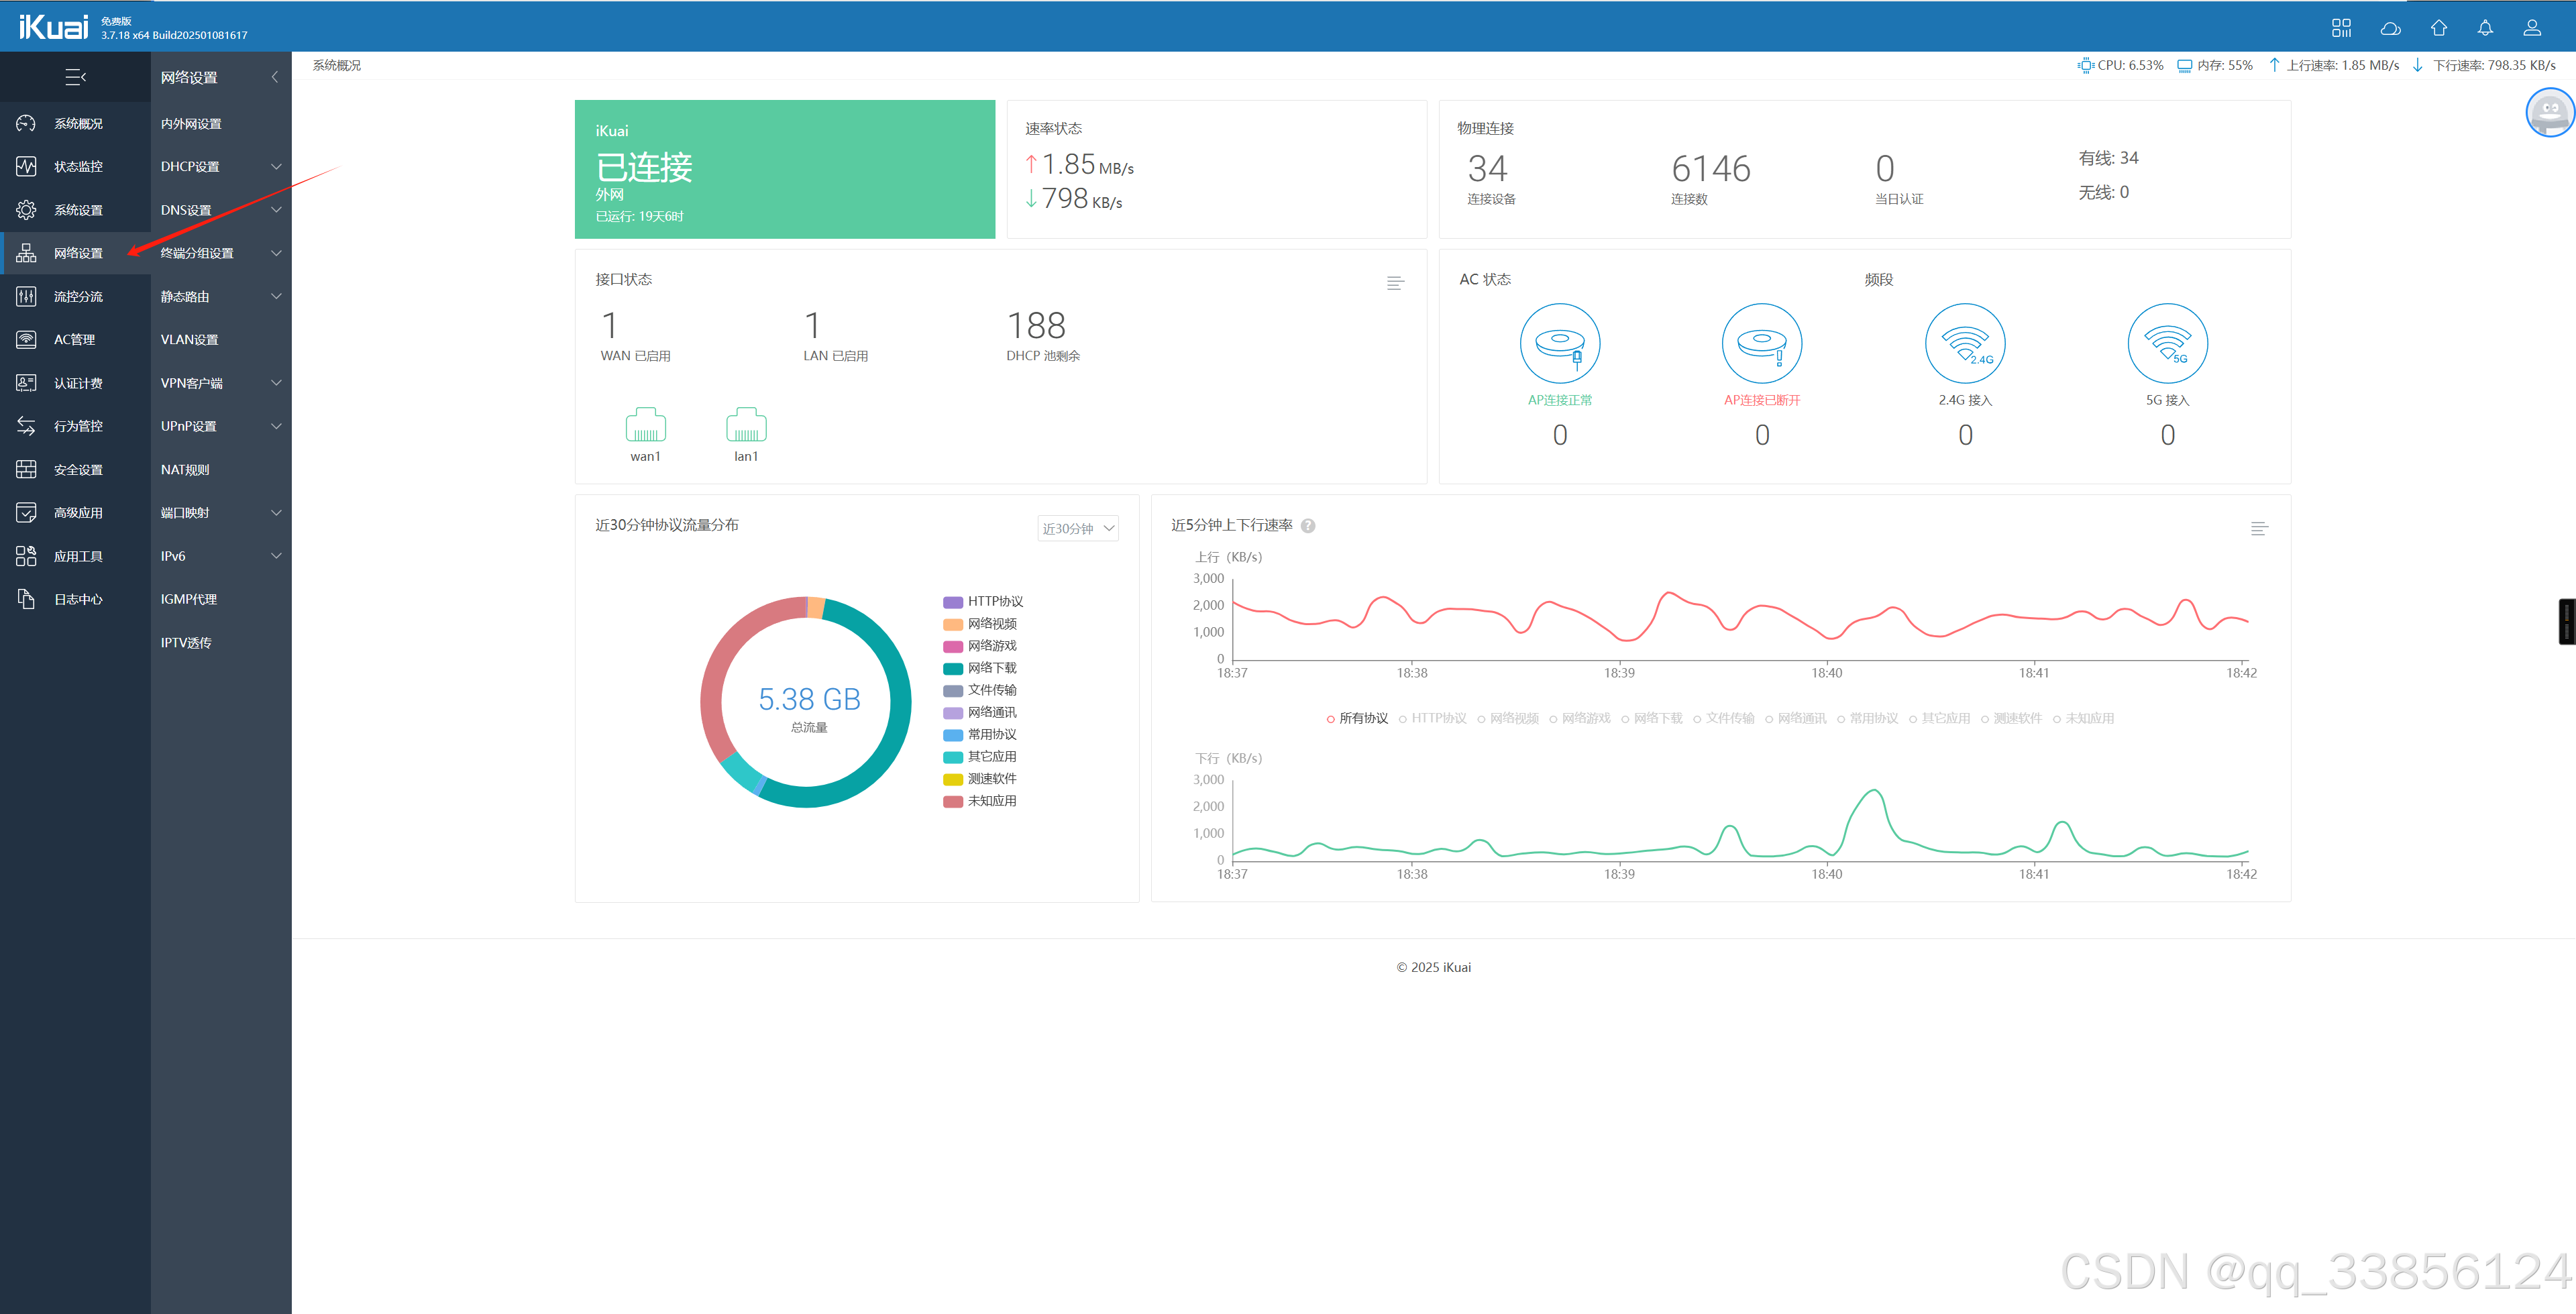2576x1314 pixels.
Task: Open 内外网设置 submenu item
Action: (191, 124)
